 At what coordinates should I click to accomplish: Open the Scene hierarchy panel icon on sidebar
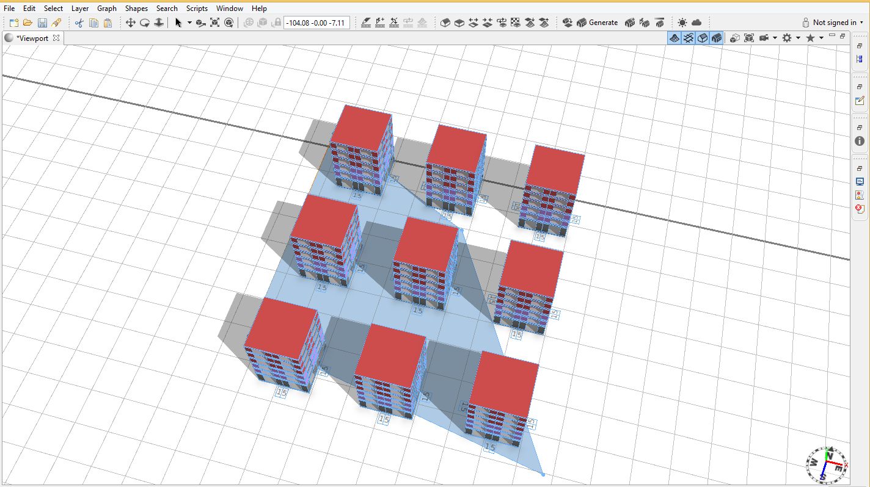click(x=860, y=59)
